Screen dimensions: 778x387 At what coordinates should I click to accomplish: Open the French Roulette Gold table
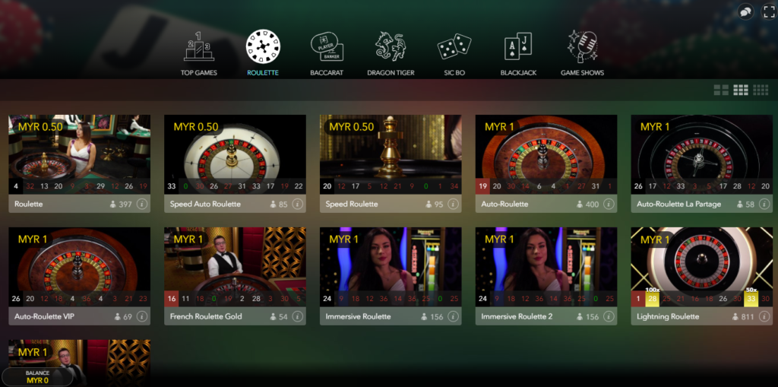236,276
